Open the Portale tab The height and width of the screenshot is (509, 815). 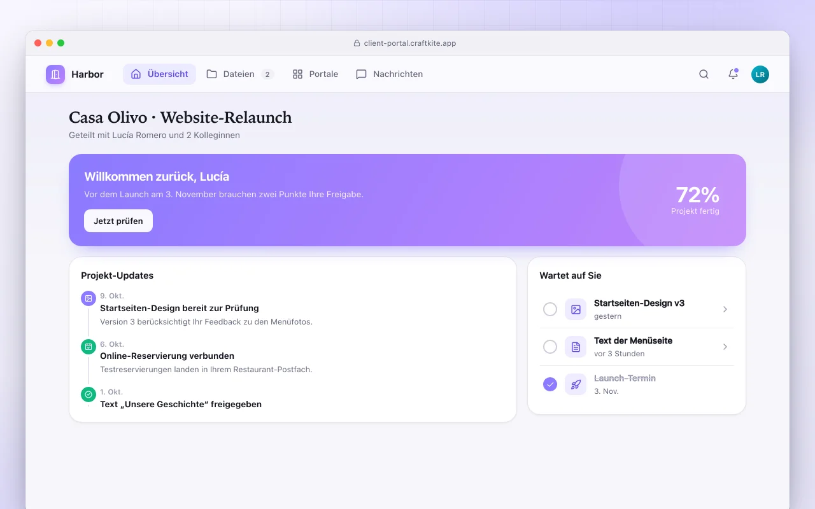[315, 74]
